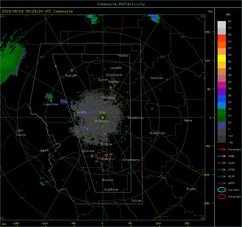Screen dimensions: 242x227
Task: Click the Lacombe town label
Action: pyautogui.click(x=116, y=68)
